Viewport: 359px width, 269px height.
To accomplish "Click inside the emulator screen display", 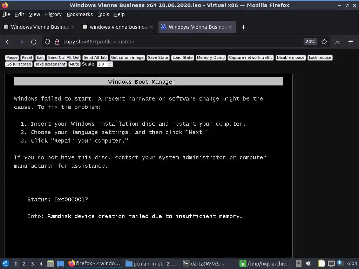I will [x=149, y=166].
